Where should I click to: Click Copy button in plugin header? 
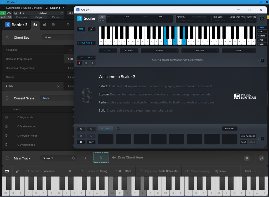coord(39,17)
